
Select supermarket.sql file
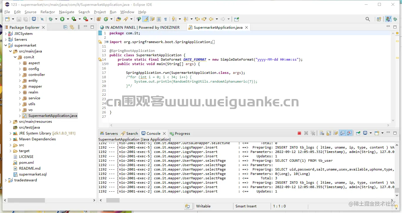33,174
